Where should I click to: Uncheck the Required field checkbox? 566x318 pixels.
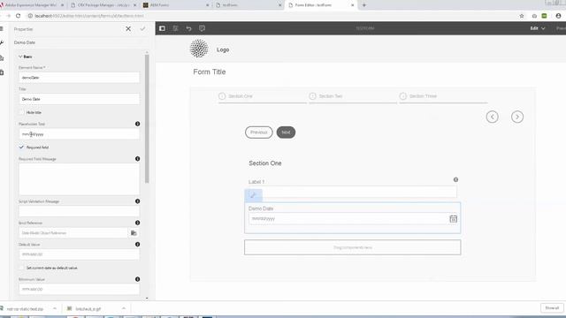pyautogui.click(x=21, y=148)
